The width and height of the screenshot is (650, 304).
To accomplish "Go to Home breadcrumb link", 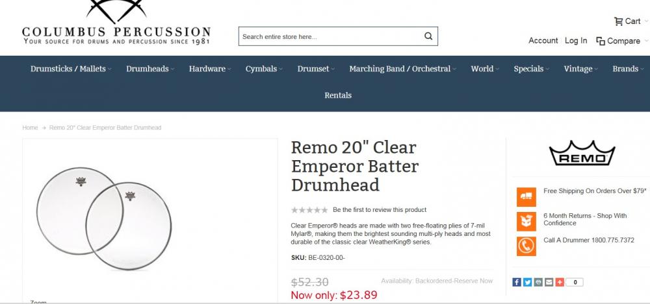I will (30, 128).
